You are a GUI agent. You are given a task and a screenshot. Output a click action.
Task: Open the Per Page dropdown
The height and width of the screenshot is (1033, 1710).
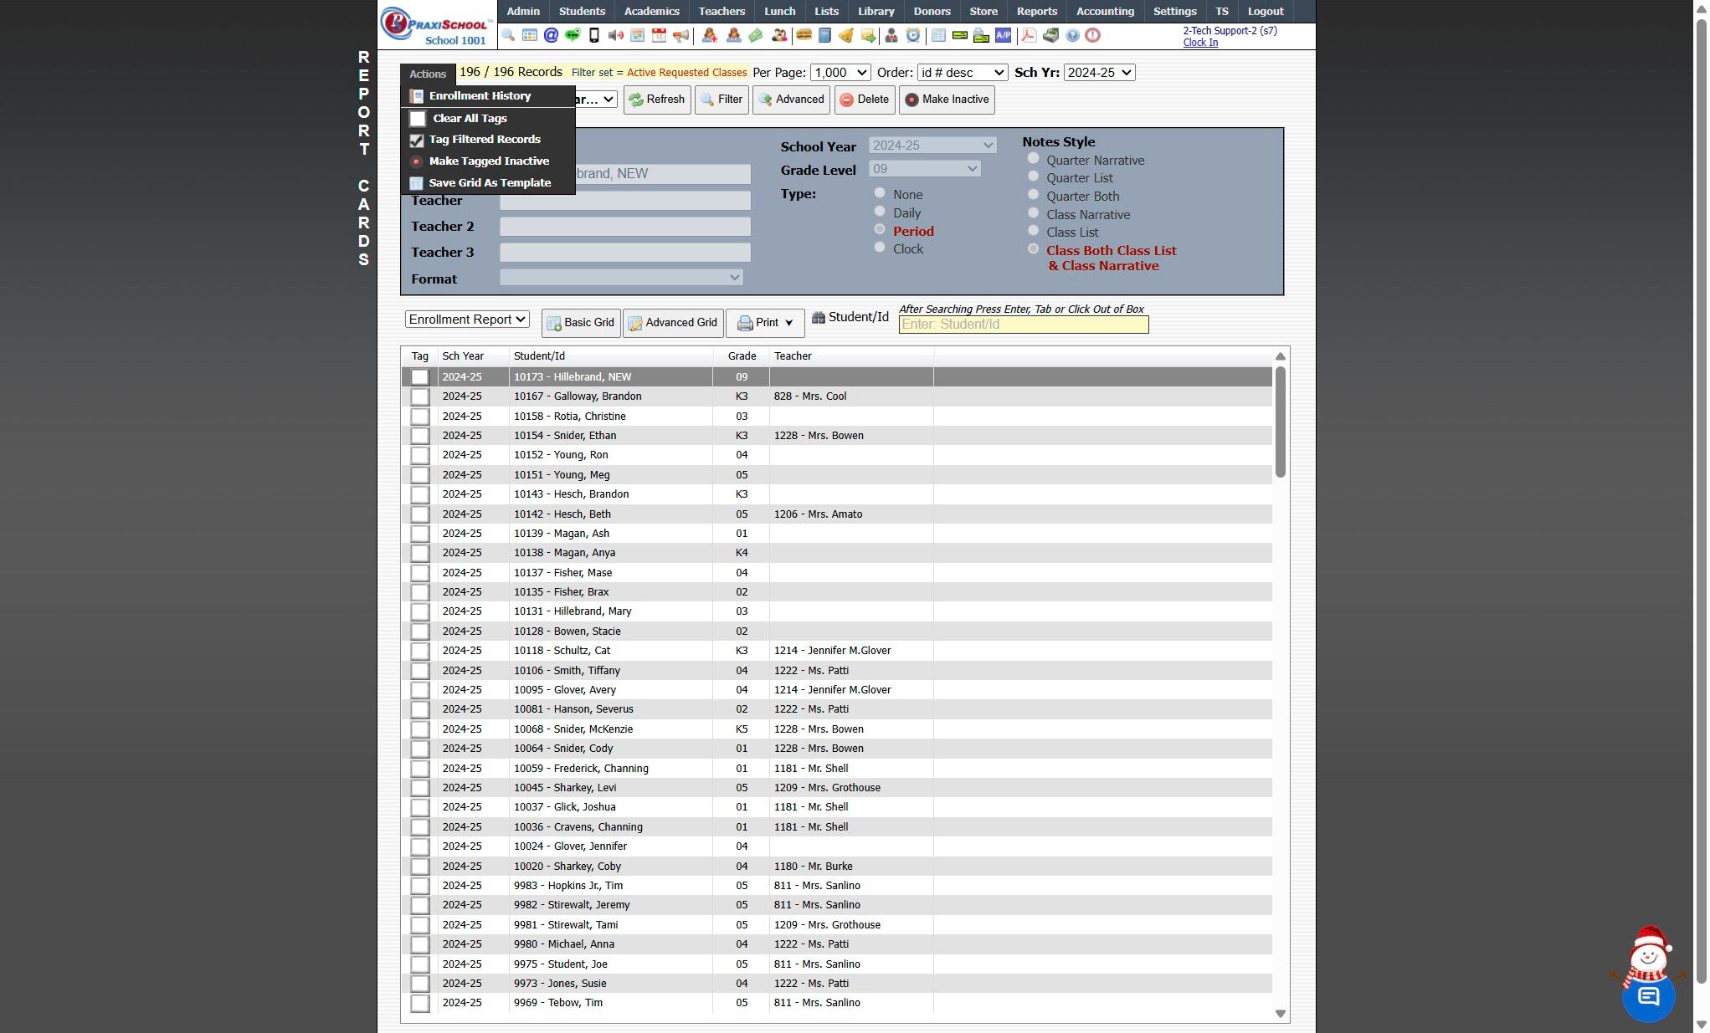[840, 73]
